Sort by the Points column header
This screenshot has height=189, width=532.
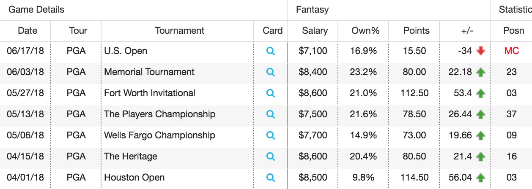pos(417,31)
